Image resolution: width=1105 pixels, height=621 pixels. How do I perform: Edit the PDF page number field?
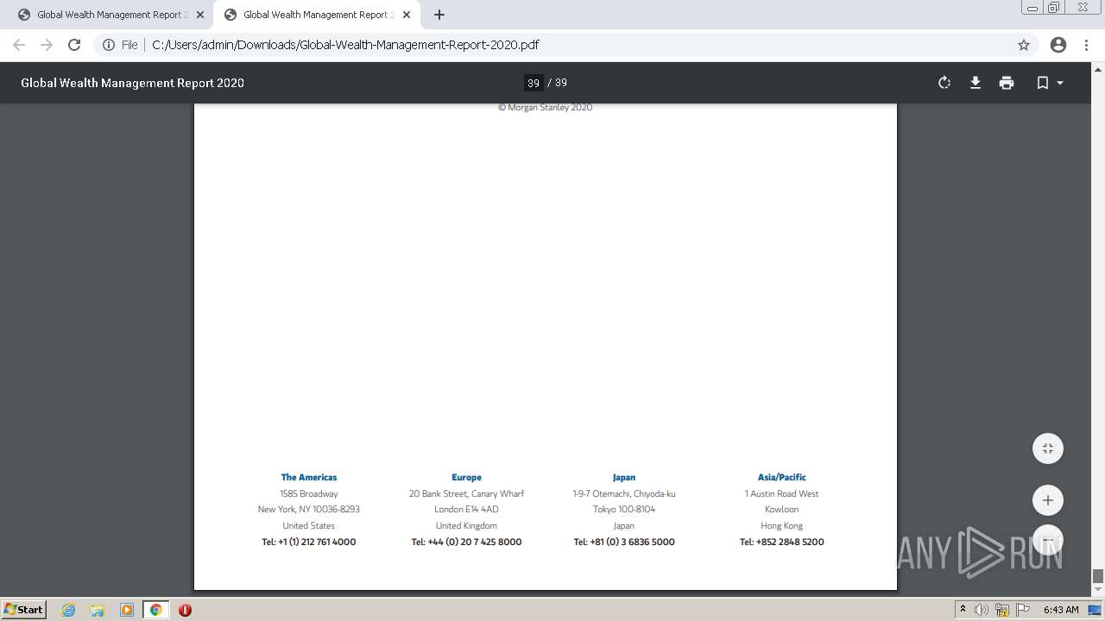coord(534,83)
